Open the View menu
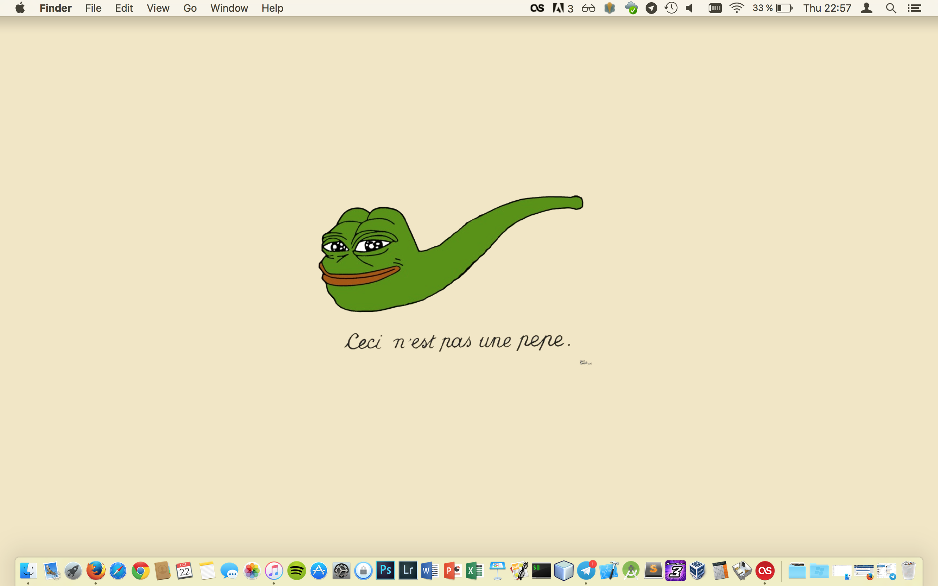The height and width of the screenshot is (586, 938). (158, 8)
